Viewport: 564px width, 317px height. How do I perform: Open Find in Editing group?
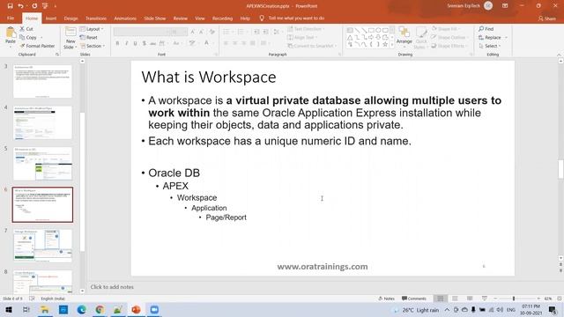click(486, 29)
